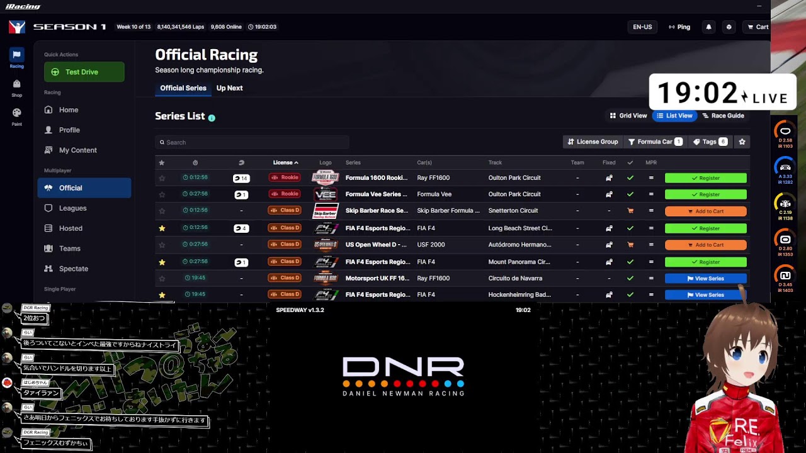Click the green checkmark in Formula Vee row

[x=630, y=194]
